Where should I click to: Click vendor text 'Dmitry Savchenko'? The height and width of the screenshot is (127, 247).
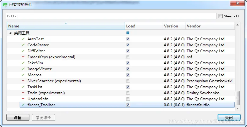(x=203, y=93)
